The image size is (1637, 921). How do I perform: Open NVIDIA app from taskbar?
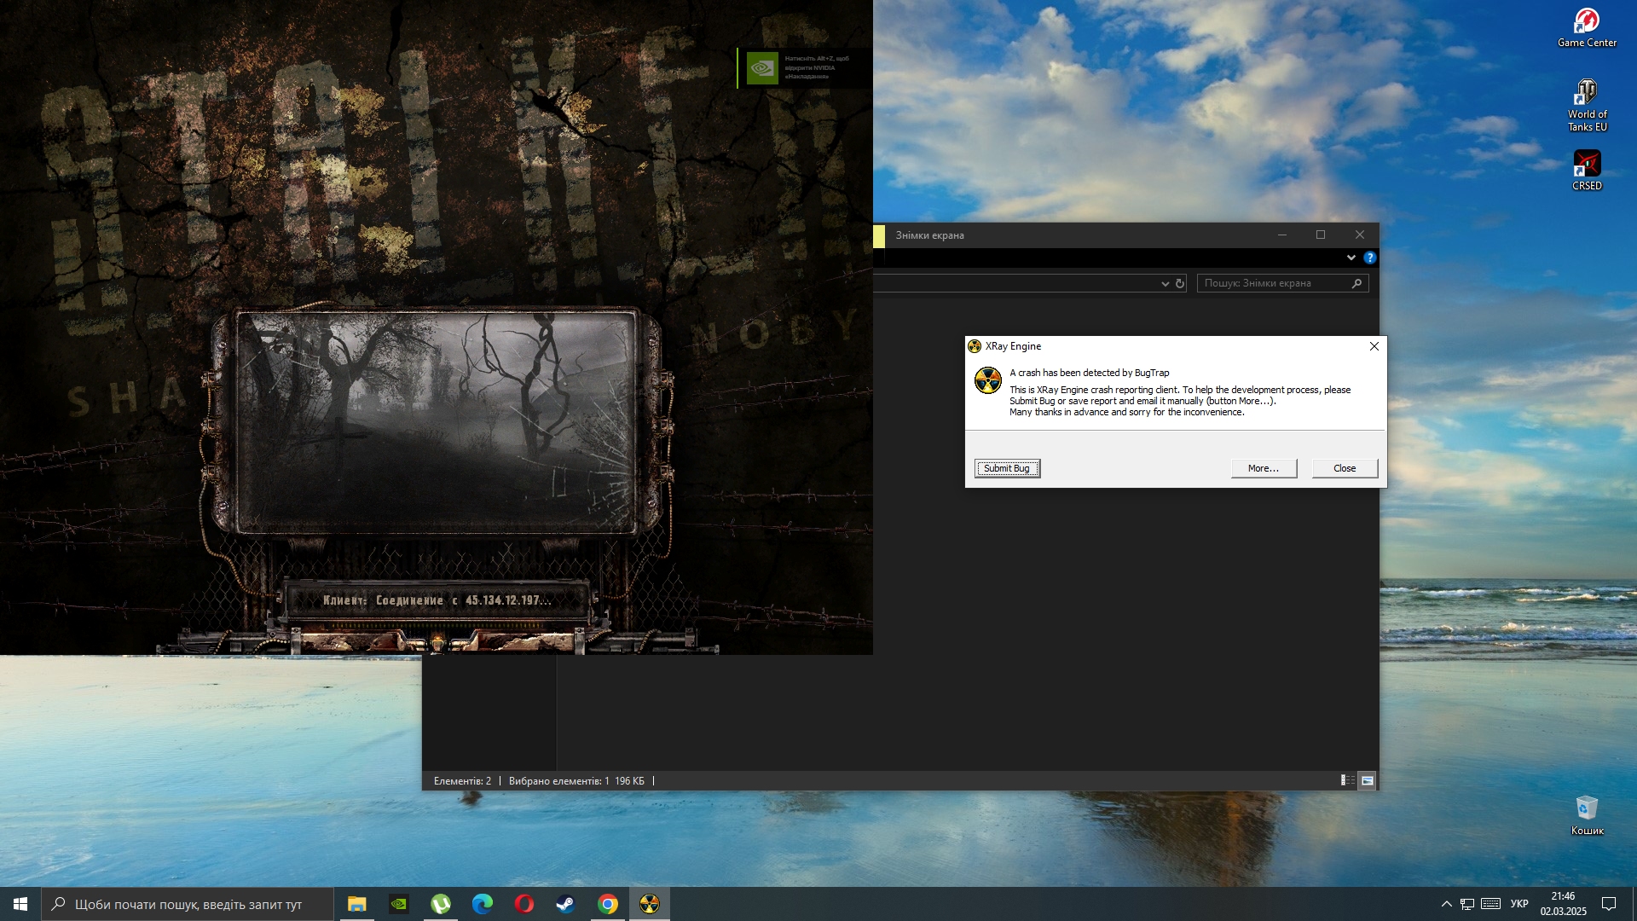(x=398, y=904)
